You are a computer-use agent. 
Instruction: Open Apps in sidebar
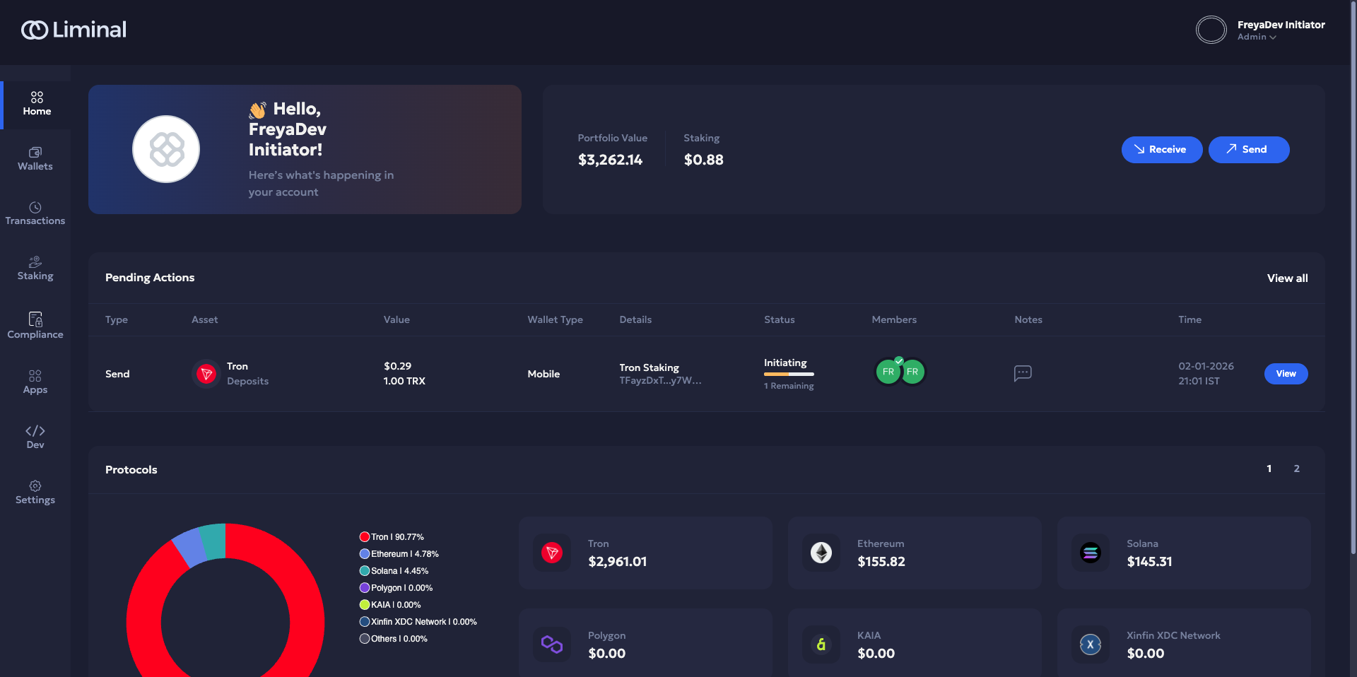35,382
